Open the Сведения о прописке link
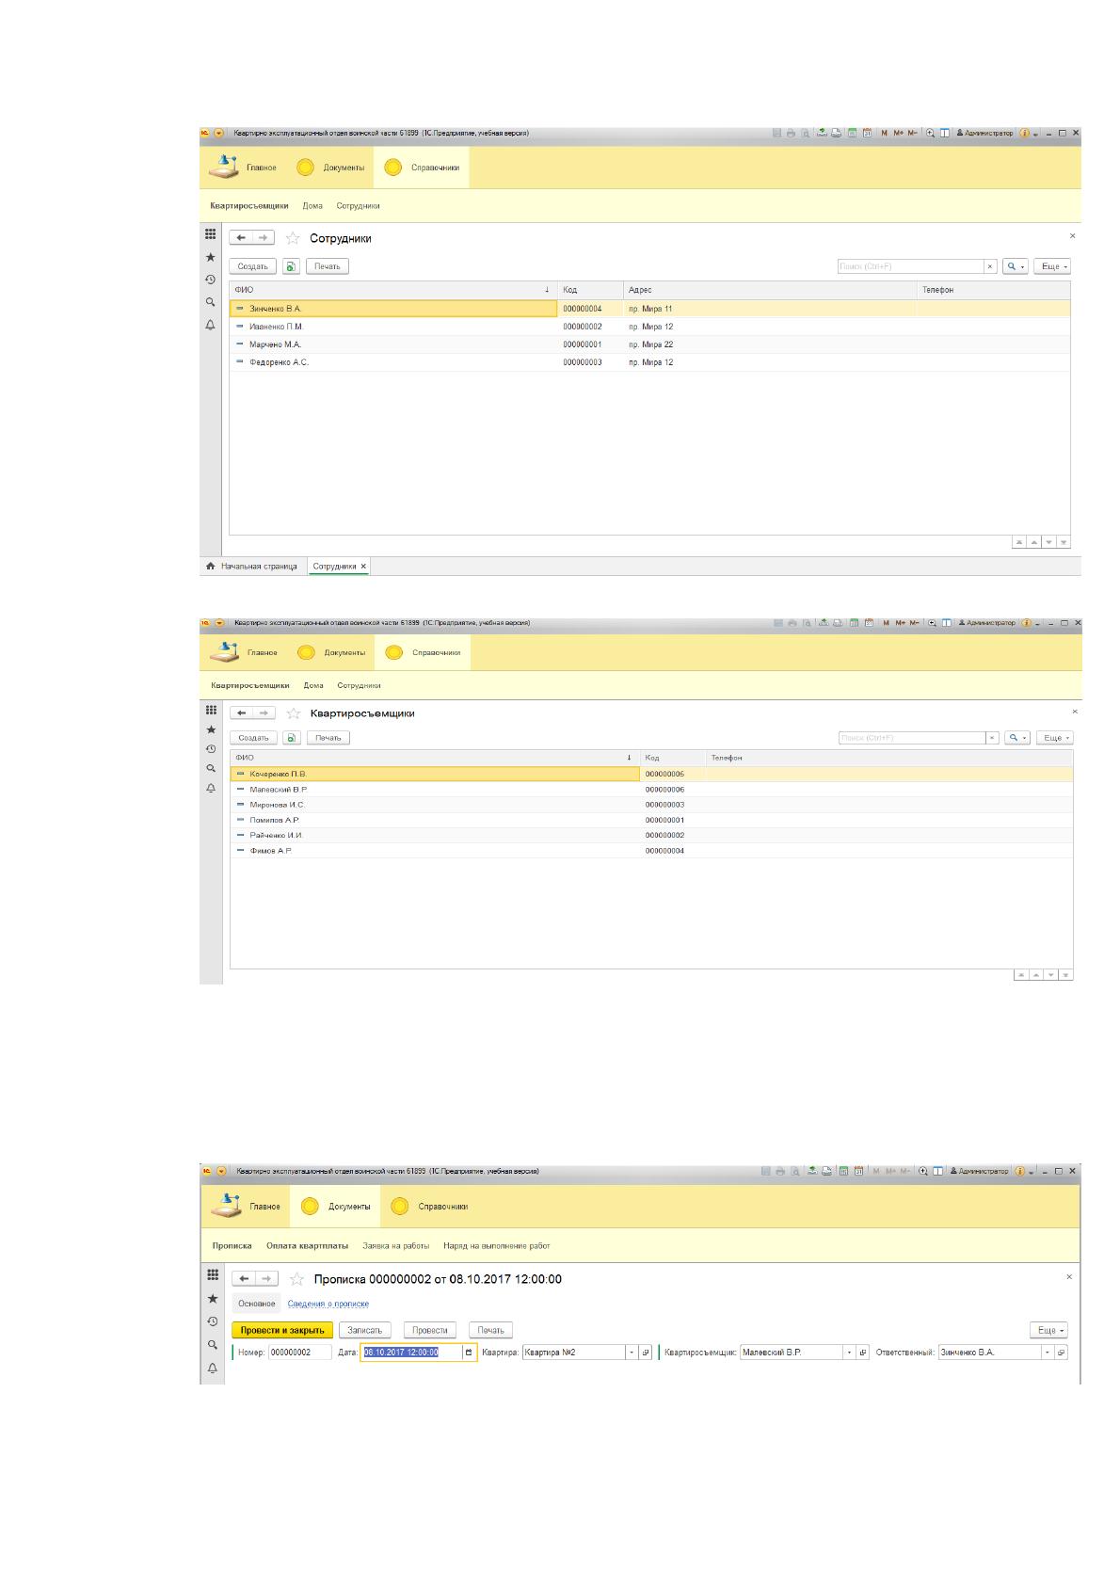 [328, 1304]
